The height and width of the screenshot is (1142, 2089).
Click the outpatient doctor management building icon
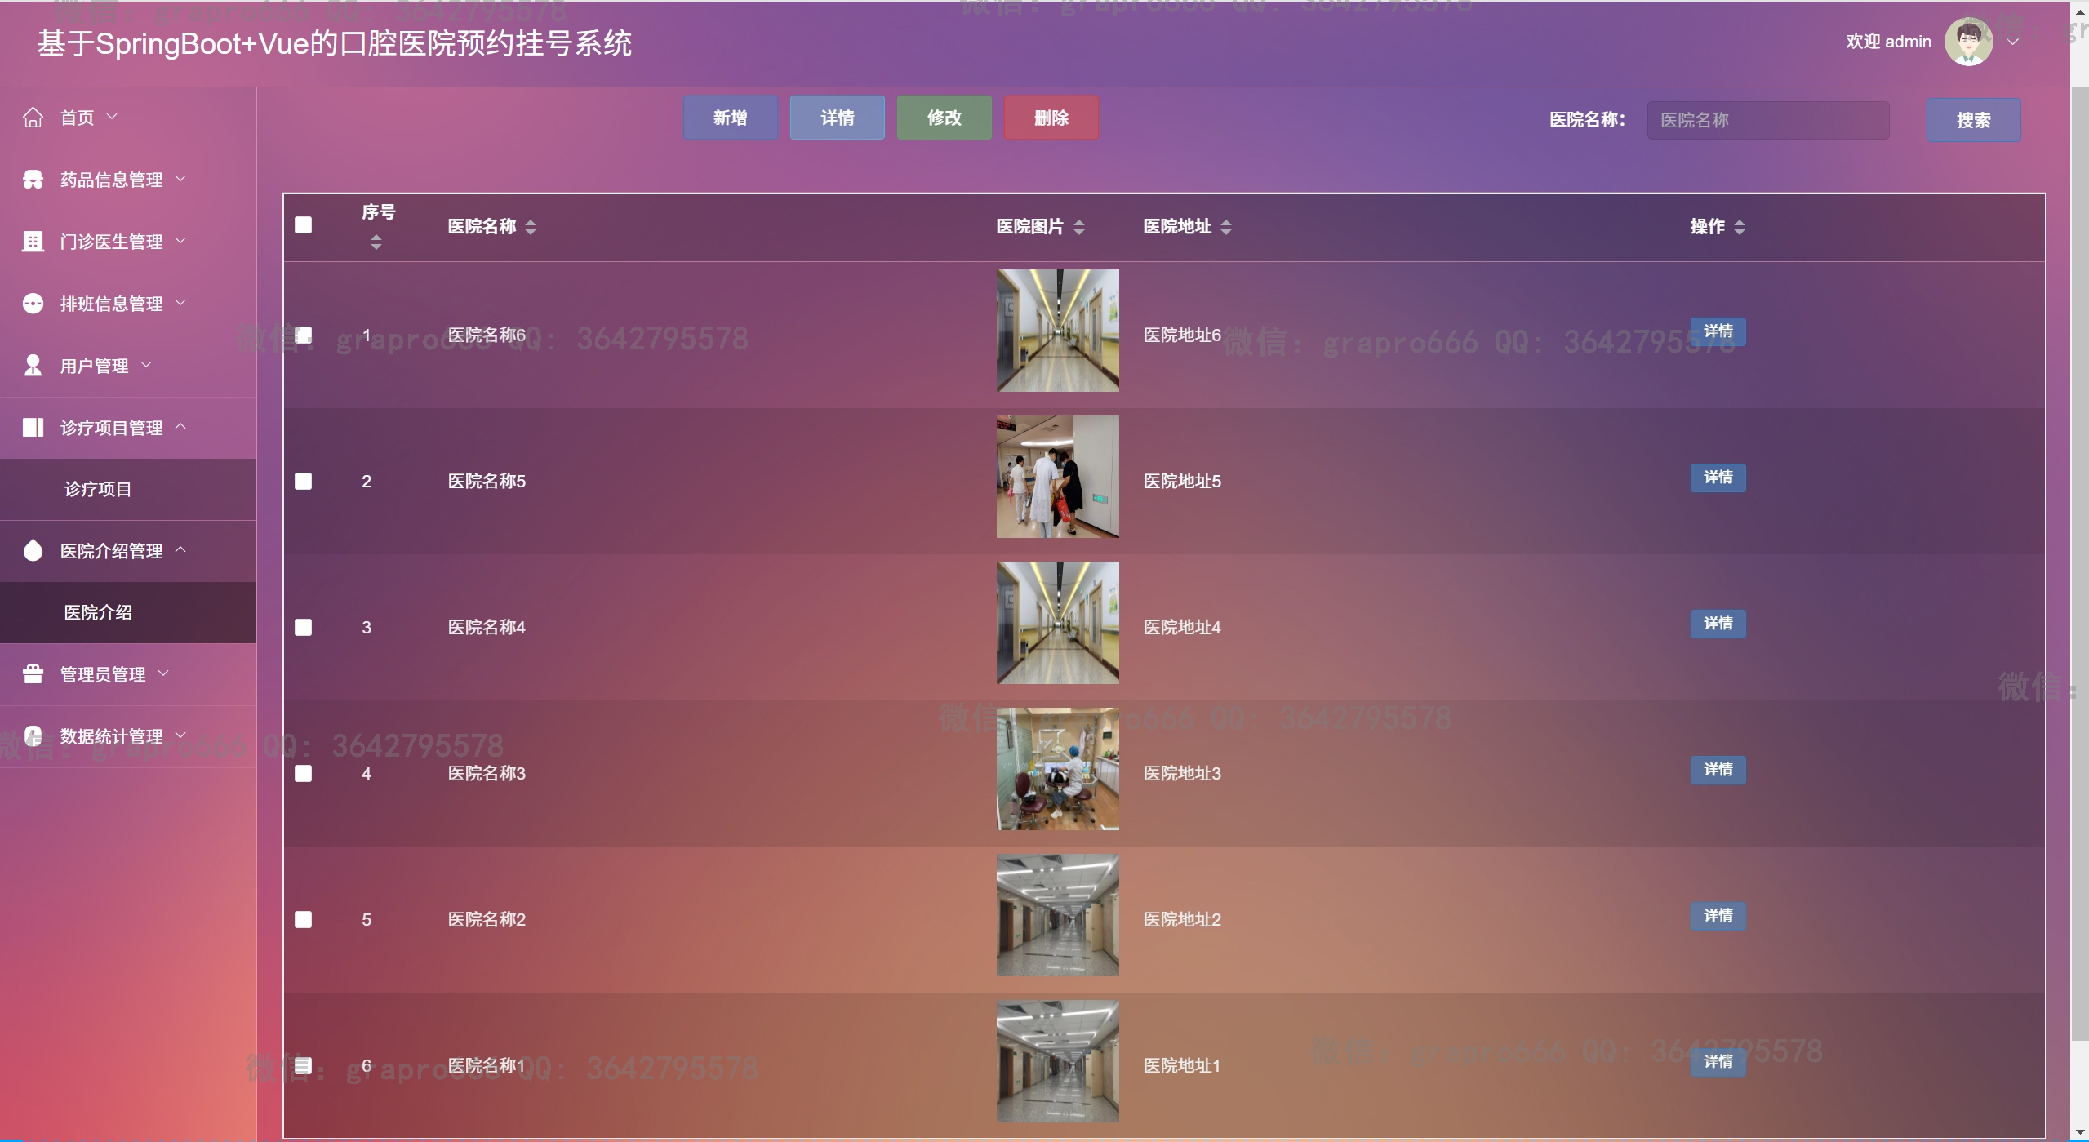[x=33, y=242]
